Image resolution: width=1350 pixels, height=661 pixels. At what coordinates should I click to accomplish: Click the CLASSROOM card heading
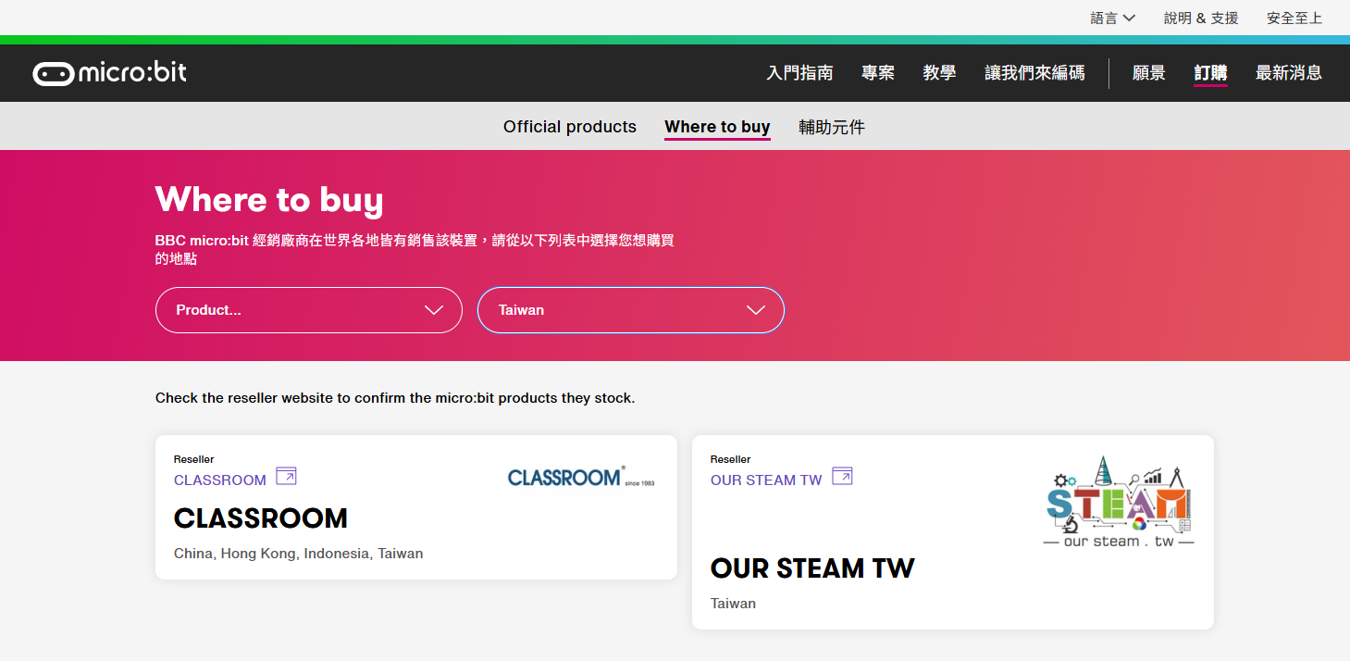pyautogui.click(x=261, y=518)
